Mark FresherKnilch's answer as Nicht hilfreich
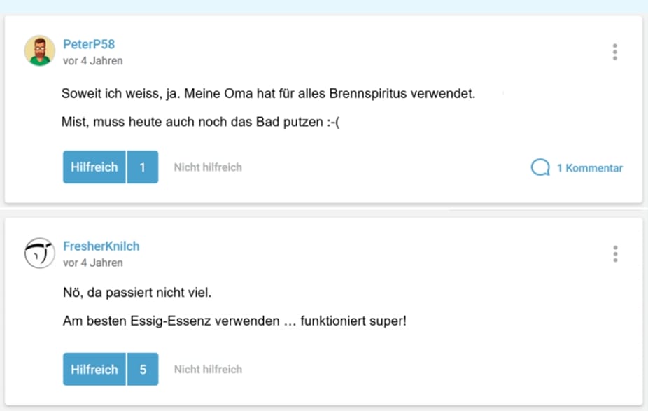This screenshot has height=411, width=648. click(x=208, y=369)
